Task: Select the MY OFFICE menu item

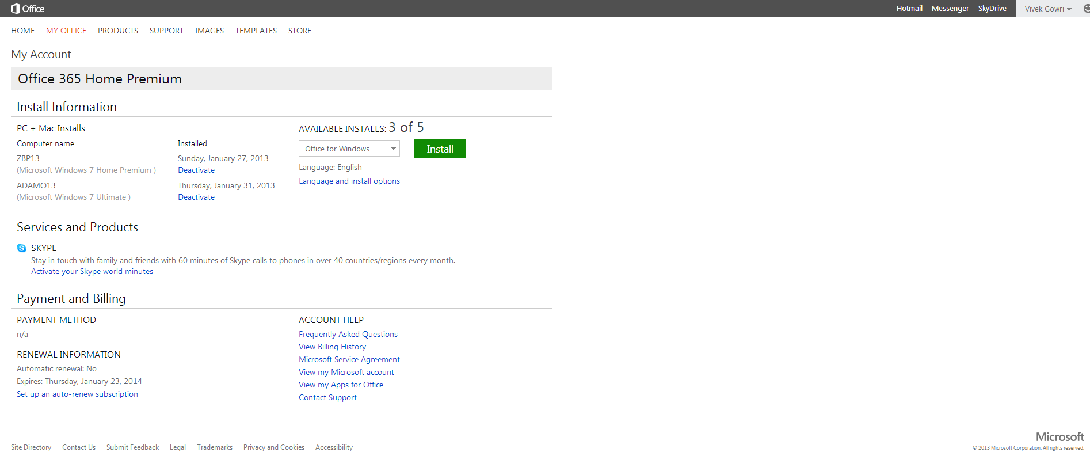Action: pos(66,31)
